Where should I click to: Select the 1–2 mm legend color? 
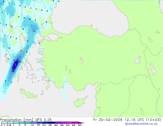pos(16,123)
